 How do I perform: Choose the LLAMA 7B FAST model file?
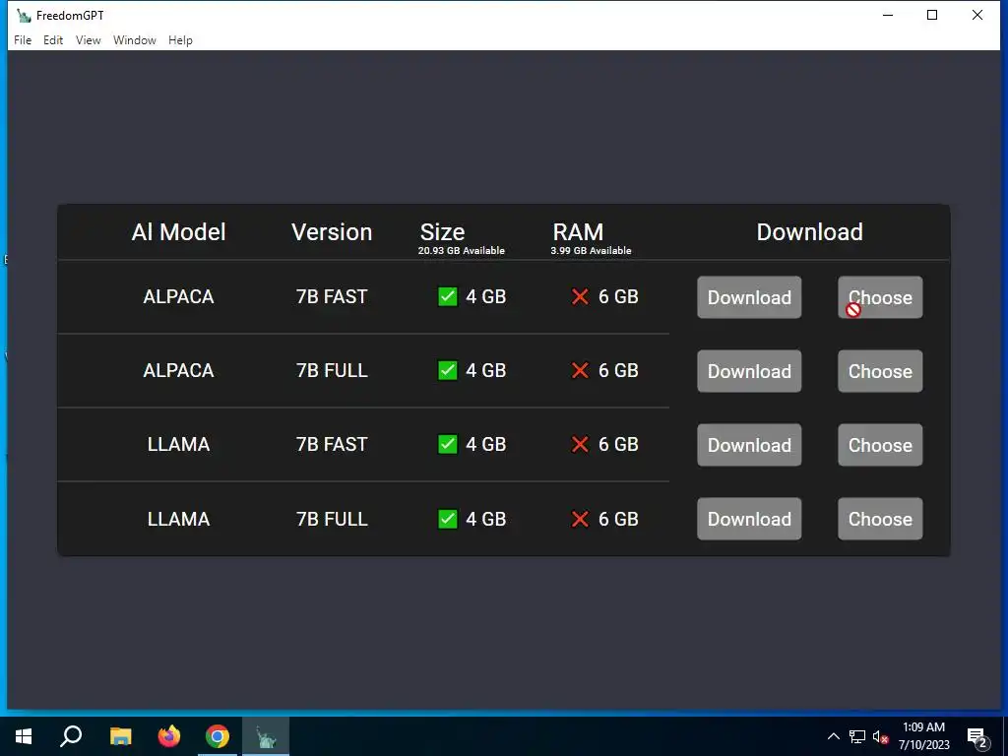tap(880, 445)
